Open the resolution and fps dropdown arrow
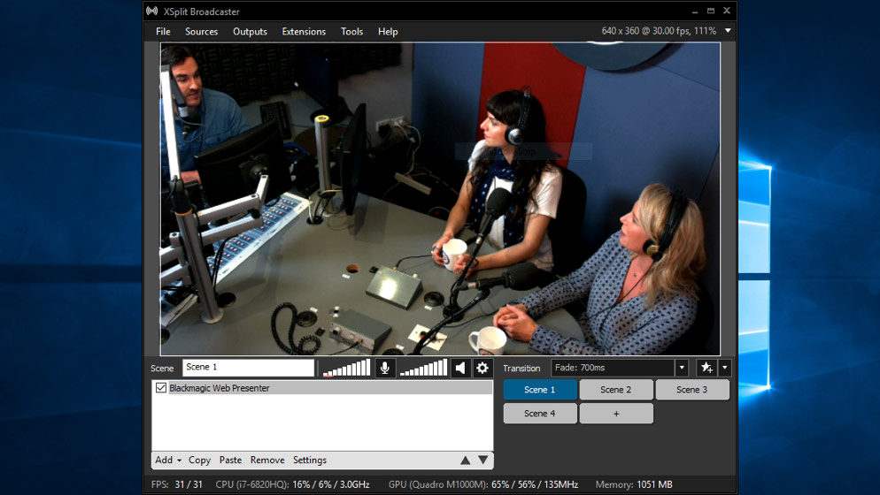This screenshot has width=880, height=495. click(728, 31)
